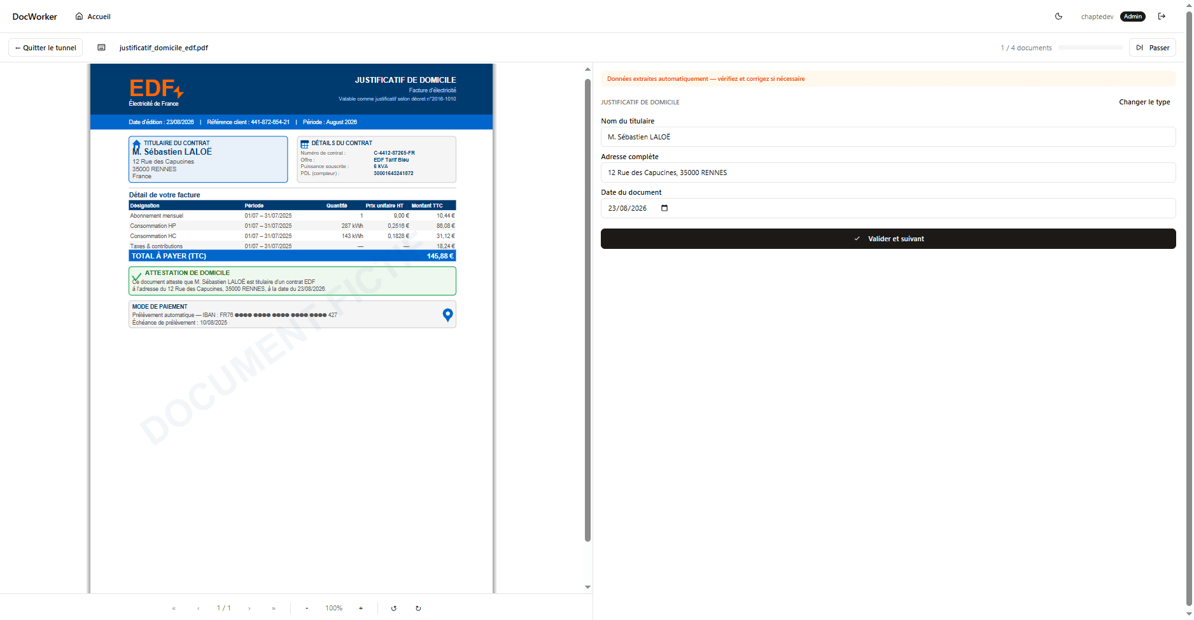Jump to first page of the PDF
Viewport: 1194px width, 620px height.
click(174, 609)
